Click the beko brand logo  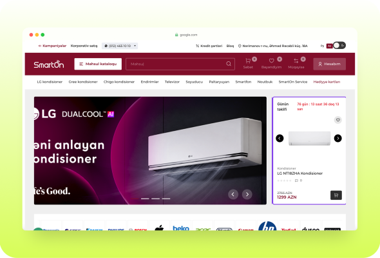181,228
